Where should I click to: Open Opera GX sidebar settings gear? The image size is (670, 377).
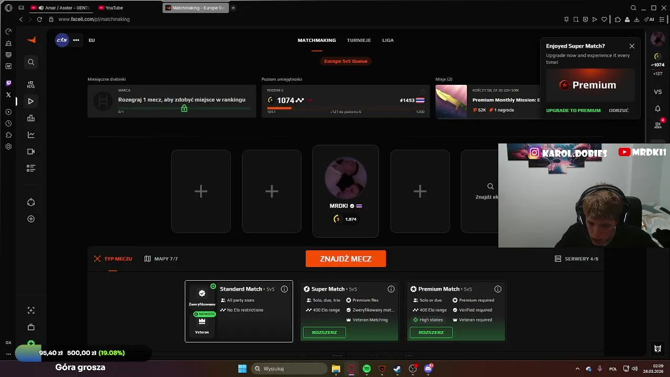8,147
